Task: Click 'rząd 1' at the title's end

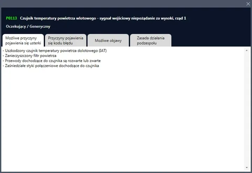Action: [180, 18]
